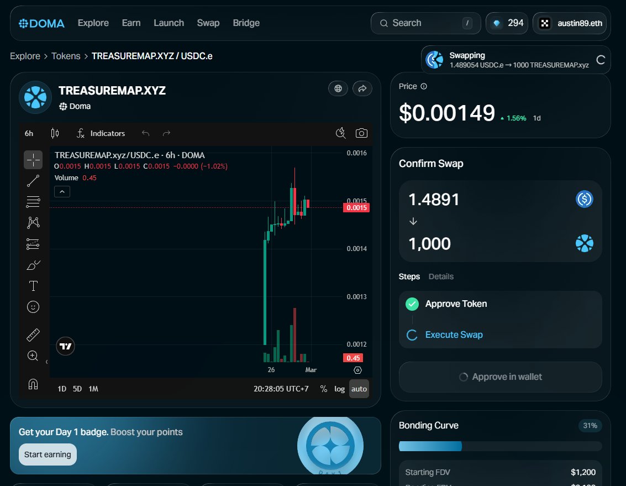Activate the zoom-in tool
The image size is (626, 486).
tap(33, 356)
